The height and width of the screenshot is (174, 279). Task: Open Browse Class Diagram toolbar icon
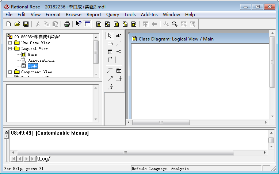click(99, 24)
